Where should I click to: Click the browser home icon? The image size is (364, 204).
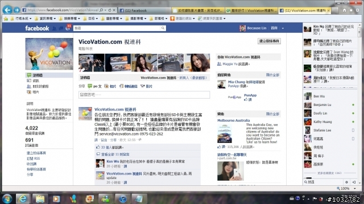pos(345,10)
